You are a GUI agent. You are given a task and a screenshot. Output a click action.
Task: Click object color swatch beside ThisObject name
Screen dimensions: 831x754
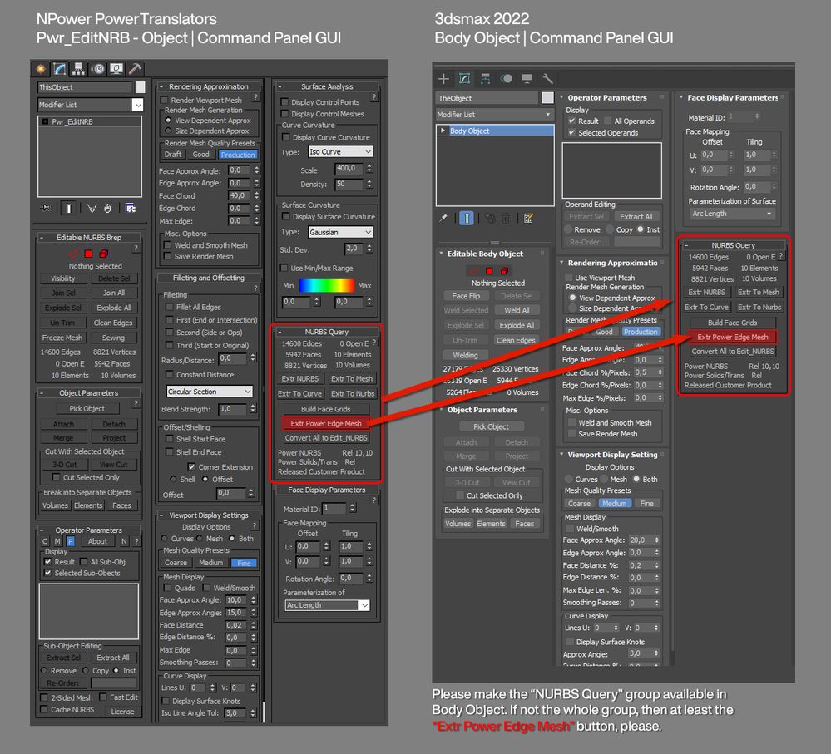click(140, 87)
